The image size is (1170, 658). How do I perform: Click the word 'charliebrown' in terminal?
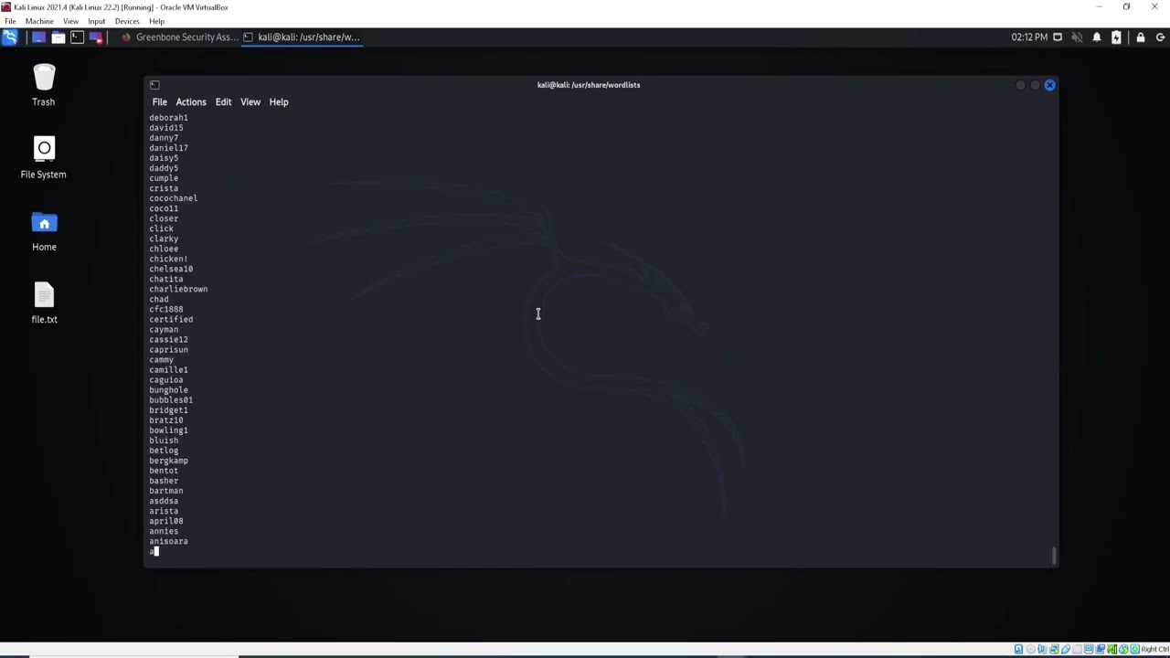(178, 289)
